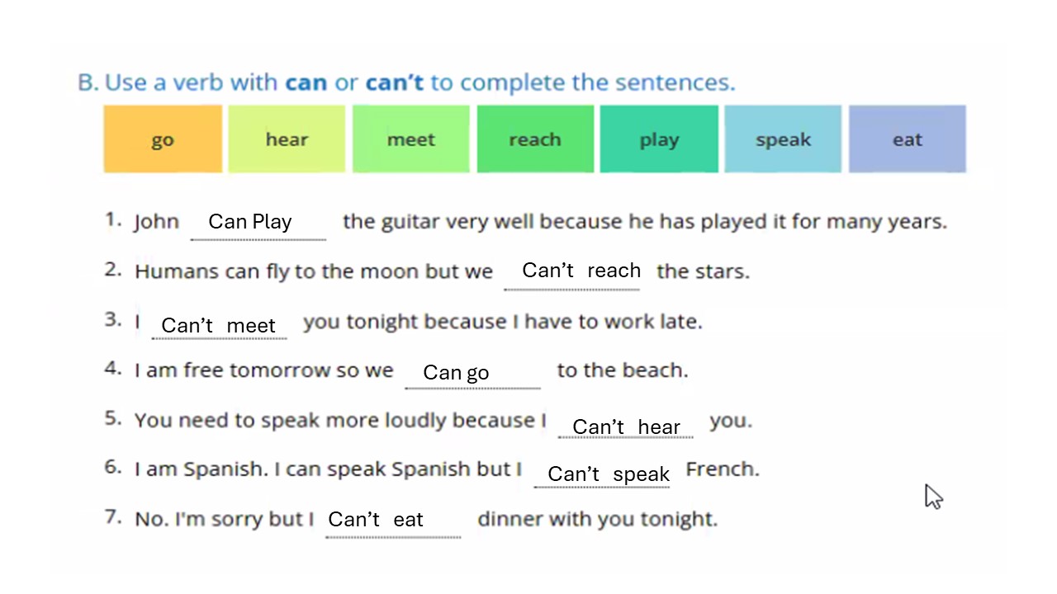The image size is (1057, 594).
Task: Click the "Can't meet" answer blank
Action: pos(219,326)
